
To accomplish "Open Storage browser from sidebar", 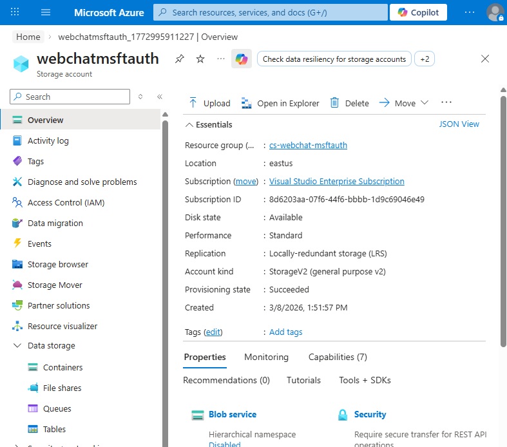I will [x=57, y=264].
